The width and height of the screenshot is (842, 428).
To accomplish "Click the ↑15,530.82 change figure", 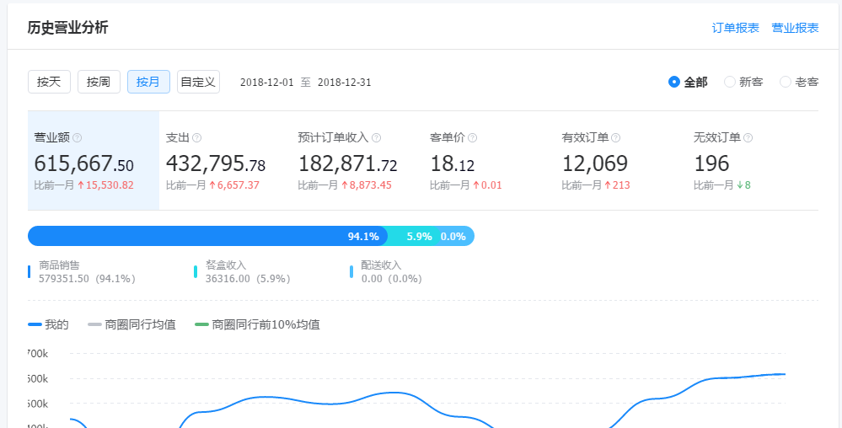I will (x=105, y=185).
